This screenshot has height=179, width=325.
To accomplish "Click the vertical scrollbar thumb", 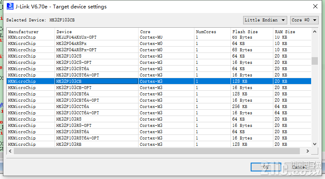I will 315,61.
